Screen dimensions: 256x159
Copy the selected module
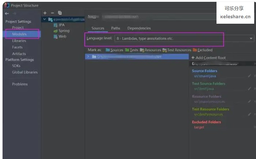[60, 13]
